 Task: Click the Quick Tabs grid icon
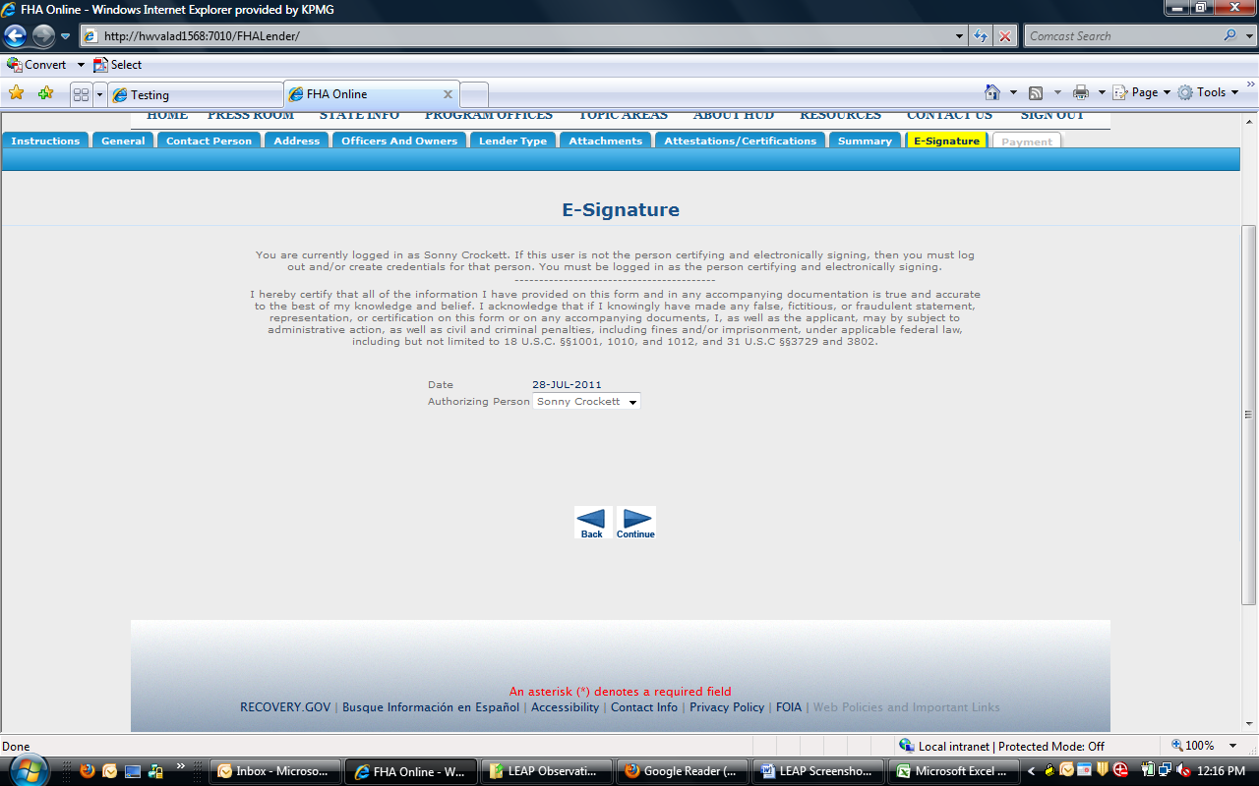(x=81, y=94)
